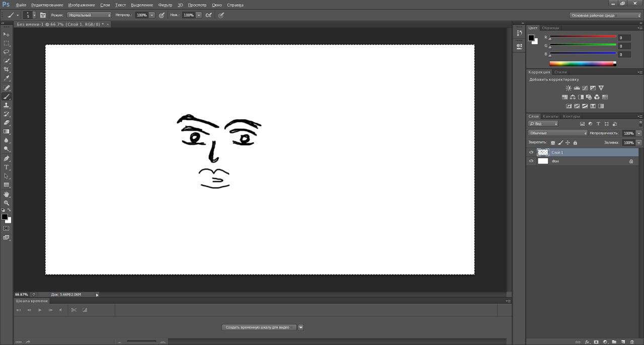This screenshot has height=345, width=644.
Task: Select the Rectangle shape tool
Action: [x=7, y=185]
